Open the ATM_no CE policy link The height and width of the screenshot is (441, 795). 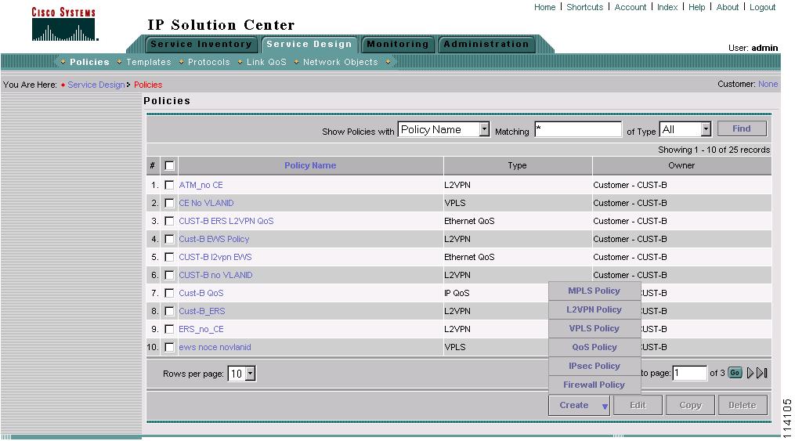(201, 185)
